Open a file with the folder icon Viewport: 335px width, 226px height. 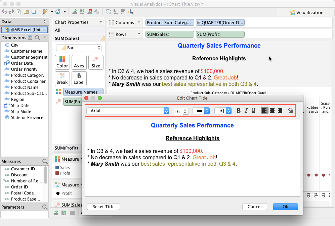pos(26,12)
